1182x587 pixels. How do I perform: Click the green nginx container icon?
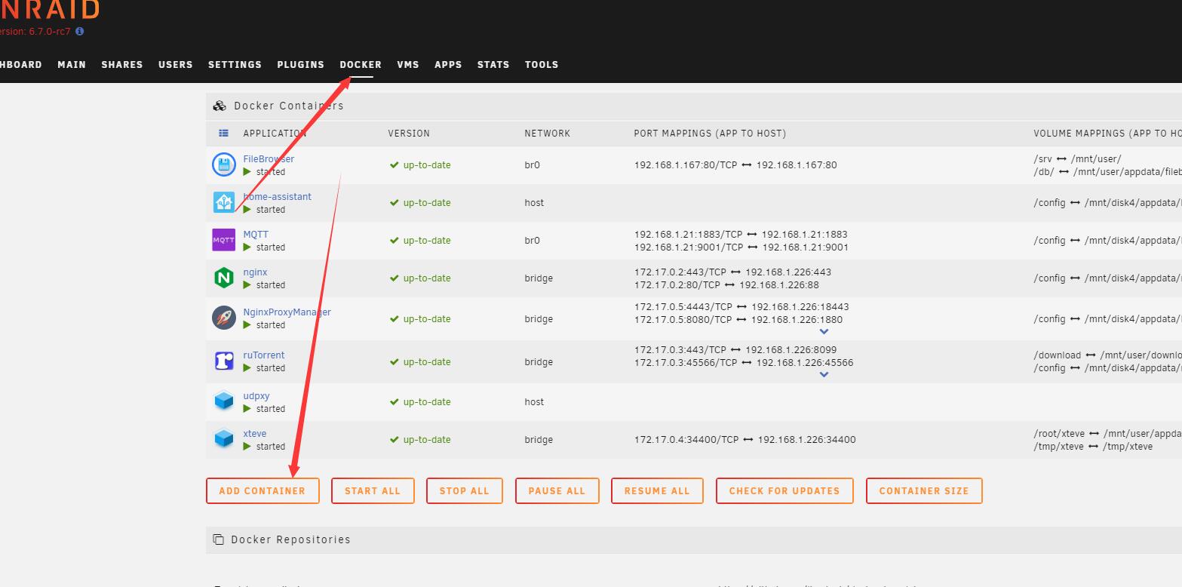[224, 278]
